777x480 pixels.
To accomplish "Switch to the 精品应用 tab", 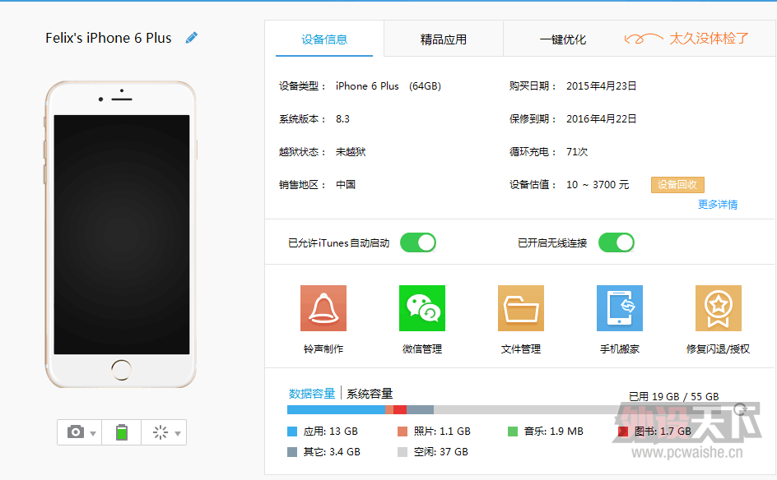I will click(443, 38).
